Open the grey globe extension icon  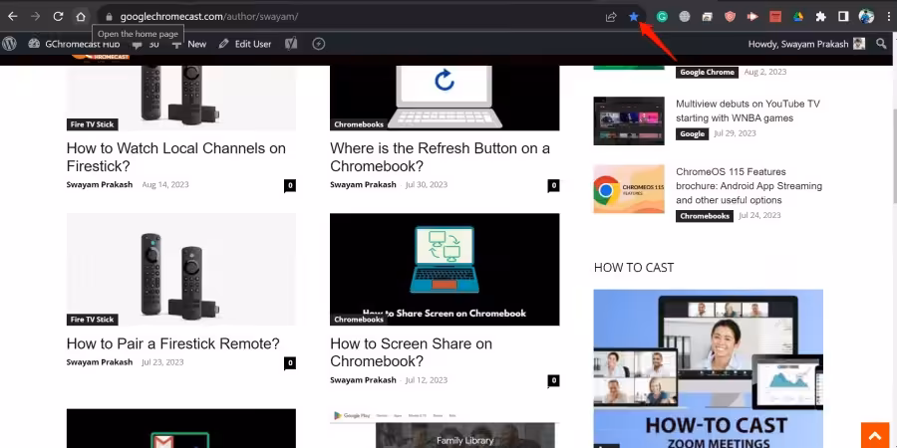coord(685,17)
